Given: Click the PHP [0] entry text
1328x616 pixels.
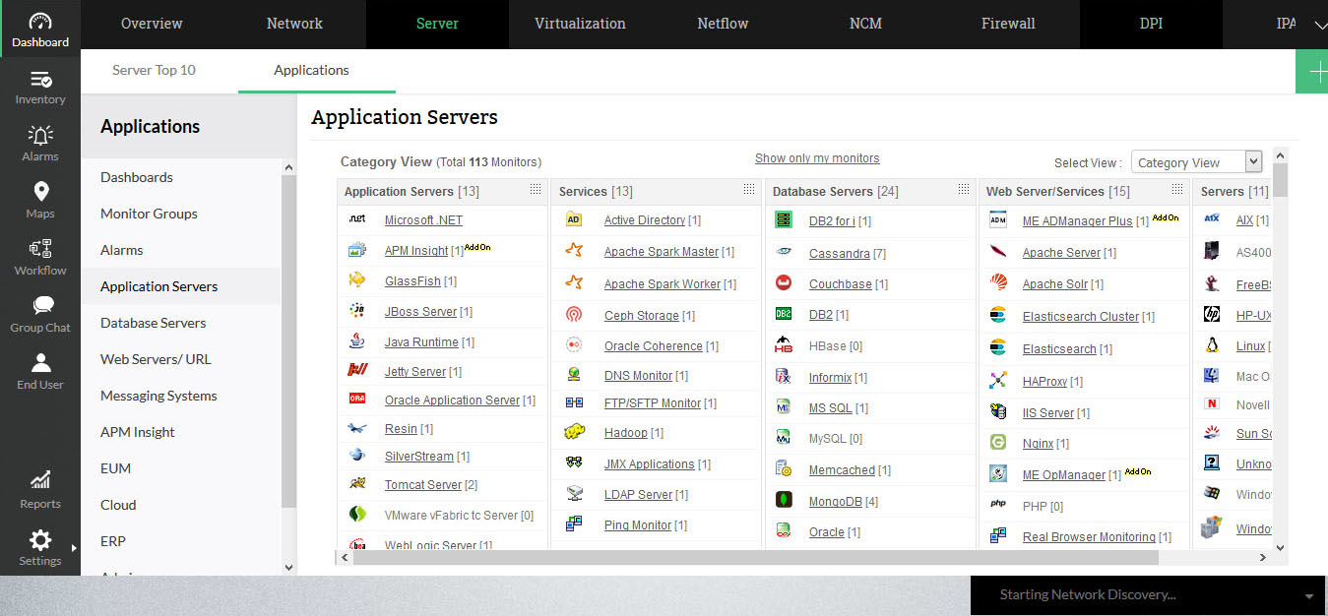Looking at the screenshot, I should tap(1043, 507).
